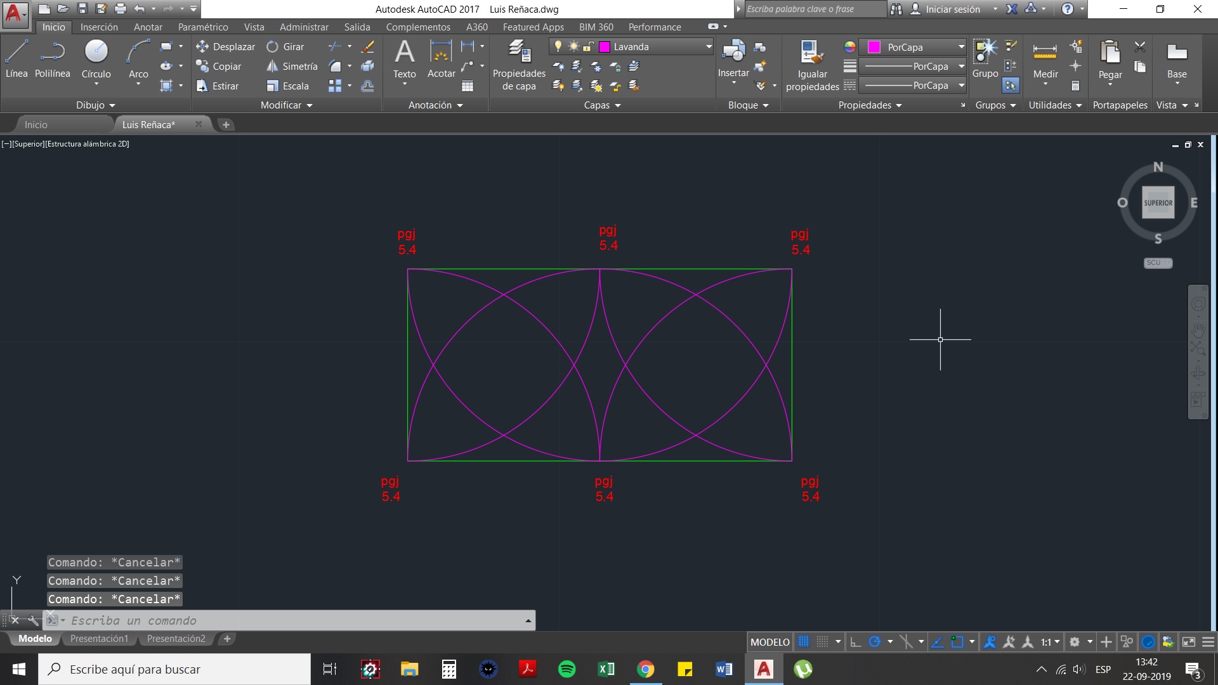Open the annotation scale 1:1 dropdown
The width and height of the screenshot is (1218, 685).
coord(1050,642)
